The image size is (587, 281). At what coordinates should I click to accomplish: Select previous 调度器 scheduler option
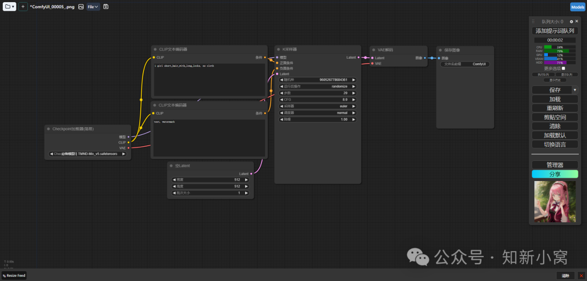[281, 113]
